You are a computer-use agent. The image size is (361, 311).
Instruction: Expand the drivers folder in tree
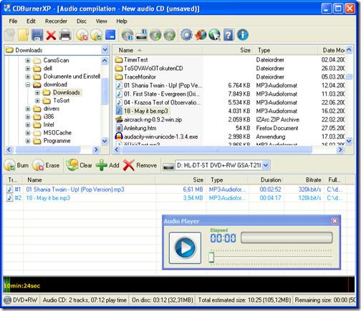tap(28, 109)
